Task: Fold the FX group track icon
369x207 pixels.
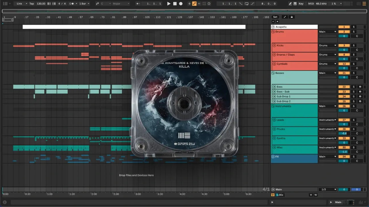Action: (273, 156)
